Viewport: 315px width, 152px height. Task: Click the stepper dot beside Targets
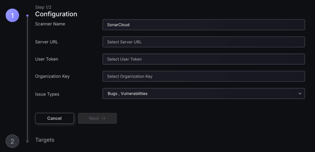coord(27,141)
